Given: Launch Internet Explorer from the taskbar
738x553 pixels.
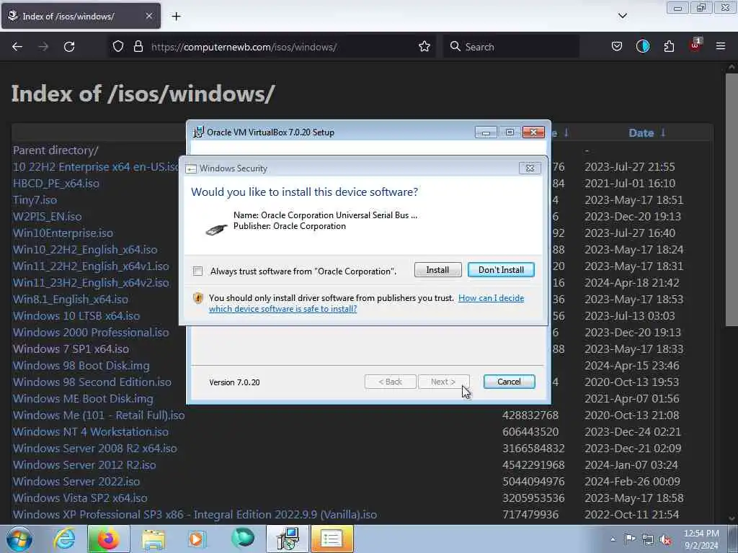Looking at the screenshot, I should click(64, 539).
